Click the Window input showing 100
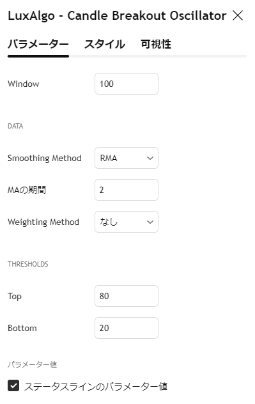The image size is (255, 404). pyautogui.click(x=127, y=84)
